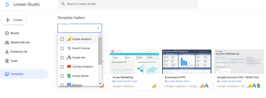
Task: Open the Recent section
Action: pyautogui.click(x=15, y=33)
